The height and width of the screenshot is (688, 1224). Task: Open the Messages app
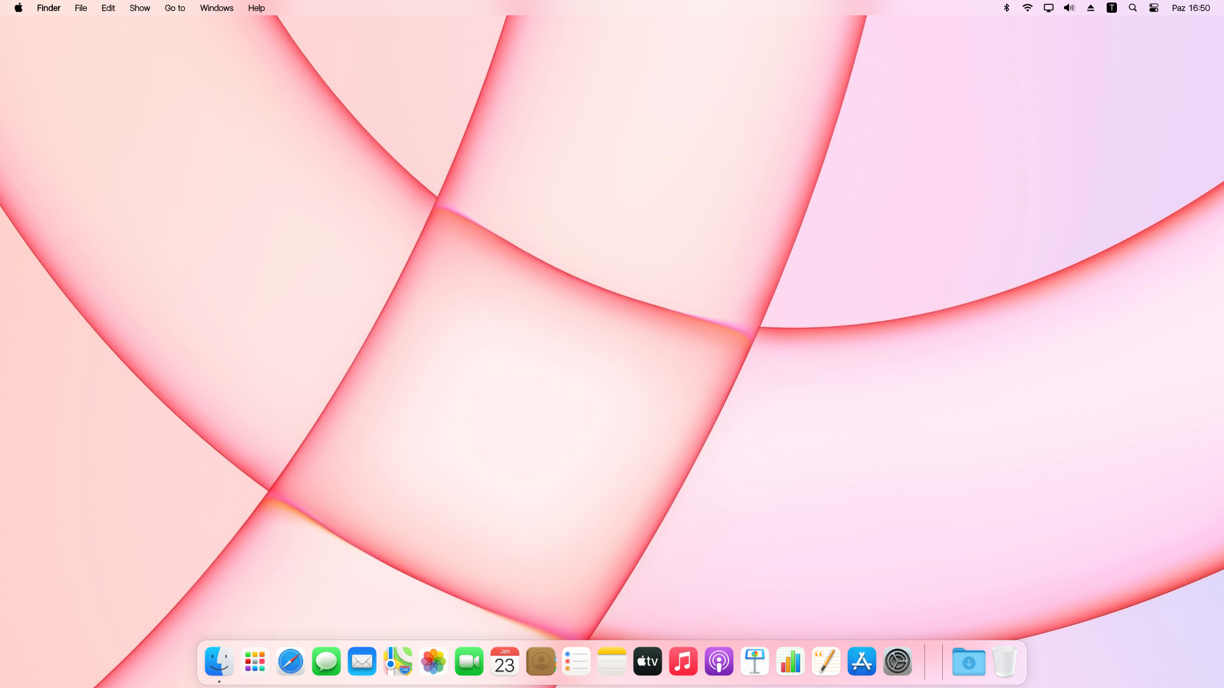326,662
